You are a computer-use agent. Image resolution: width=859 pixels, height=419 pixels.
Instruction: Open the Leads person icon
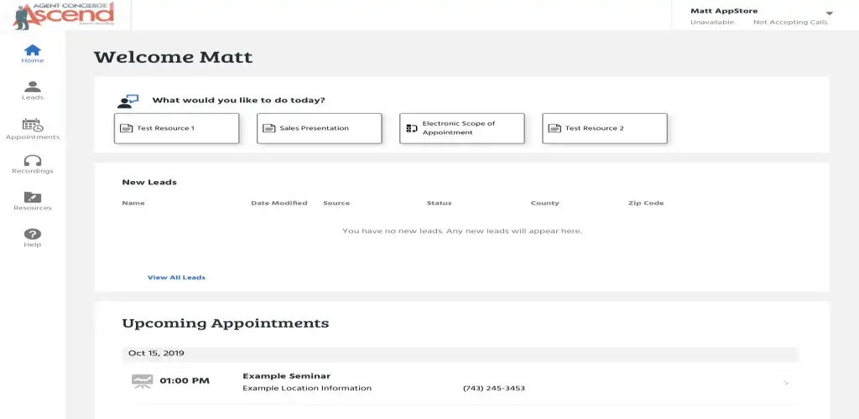click(x=33, y=86)
